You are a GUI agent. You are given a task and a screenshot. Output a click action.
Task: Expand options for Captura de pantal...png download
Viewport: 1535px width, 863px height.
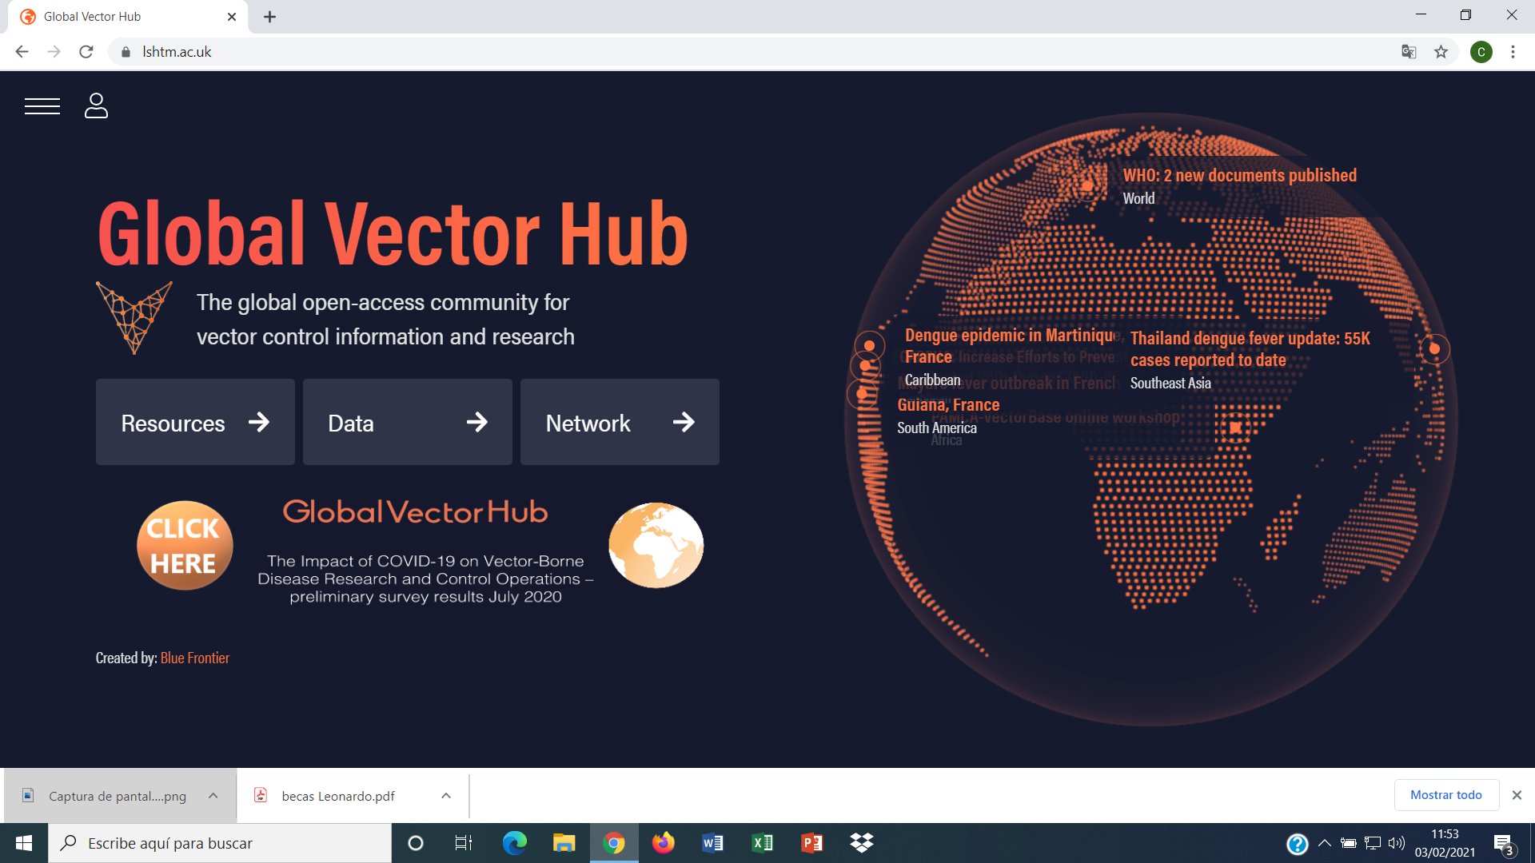pyautogui.click(x=213, y=796)
